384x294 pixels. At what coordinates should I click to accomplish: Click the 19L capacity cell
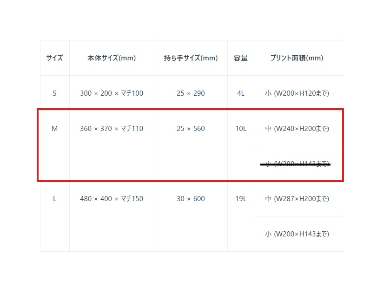pyautogui.click(x=240, y=199)
